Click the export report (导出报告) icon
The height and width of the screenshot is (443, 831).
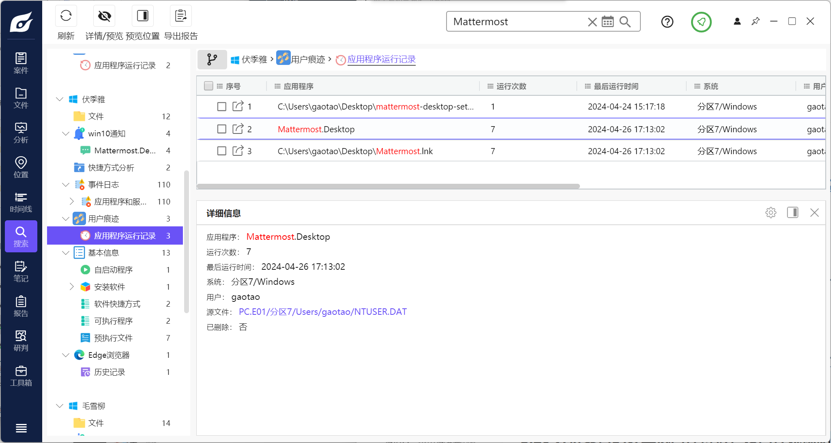click(x=180, y=16)
